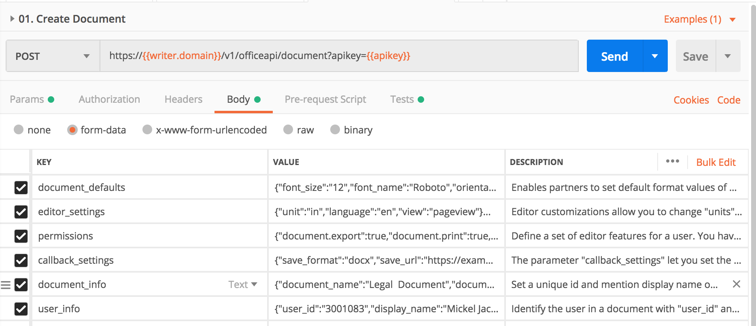Image resolution: width=756 pixels, height=326 pixels.
Task: Click the blue Send button
Action: click(x=614, y=56)
